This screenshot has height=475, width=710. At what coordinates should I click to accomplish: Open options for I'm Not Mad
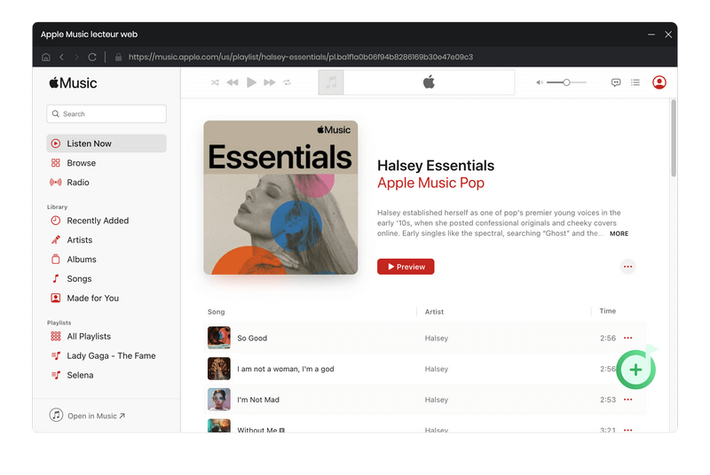coord(628,400)
